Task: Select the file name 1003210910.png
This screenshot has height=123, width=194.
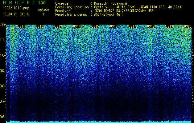Action: pyautogui.click(x=16, y=8)
